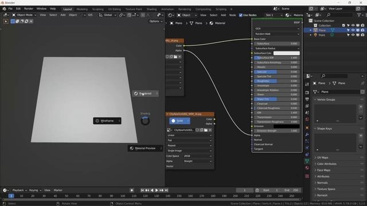
Task: Open the Output properties tab icon
Action: coord(307,100)
